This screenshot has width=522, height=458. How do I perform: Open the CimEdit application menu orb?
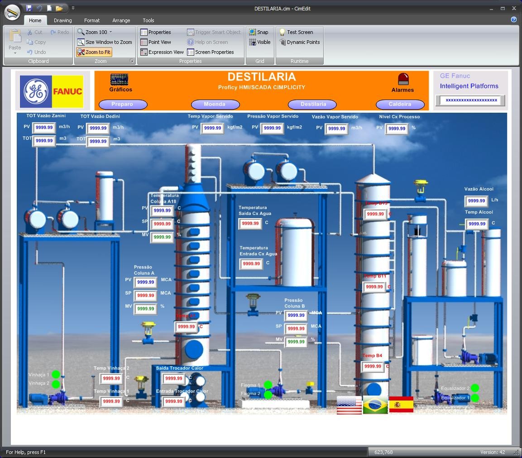coord(12,12)
